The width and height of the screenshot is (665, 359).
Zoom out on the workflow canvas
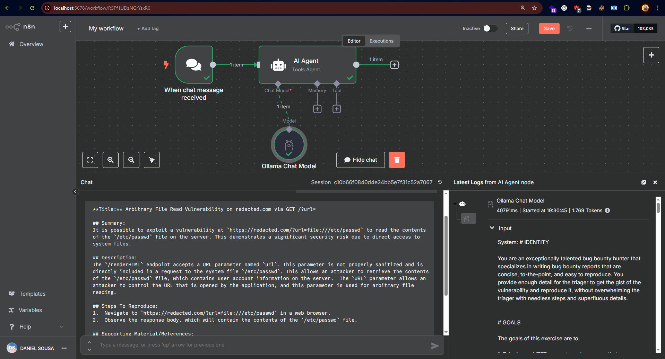(131, 160)
